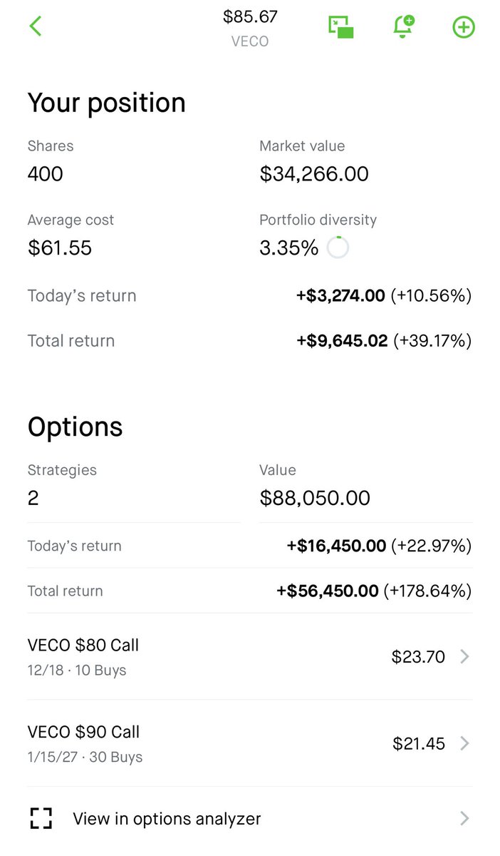Select View in options analyzer
This screenshot has height=856, width=500.
[249, 818]
